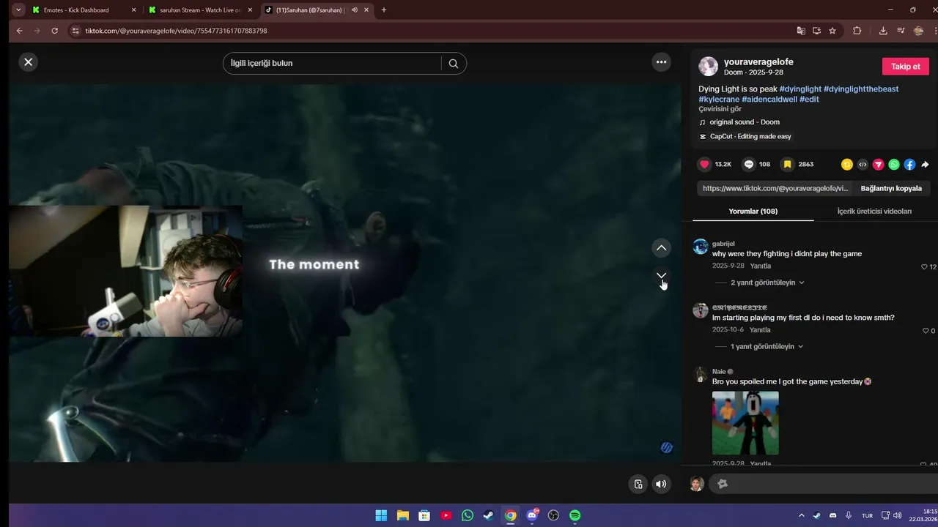Open gabrijel's commenter avatar
The image size is (938, 527).
tap(701, 247)
